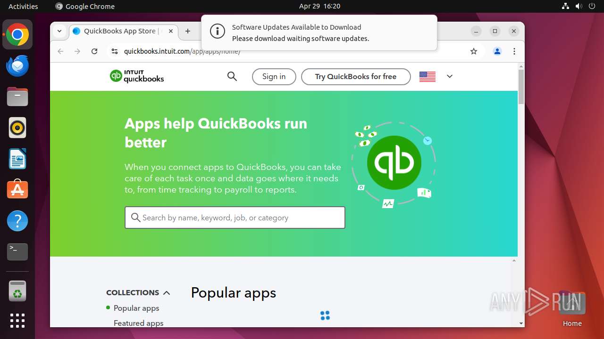604x339 pixels.
Task: Expand the country selector chevron
Action: point(449,76)
